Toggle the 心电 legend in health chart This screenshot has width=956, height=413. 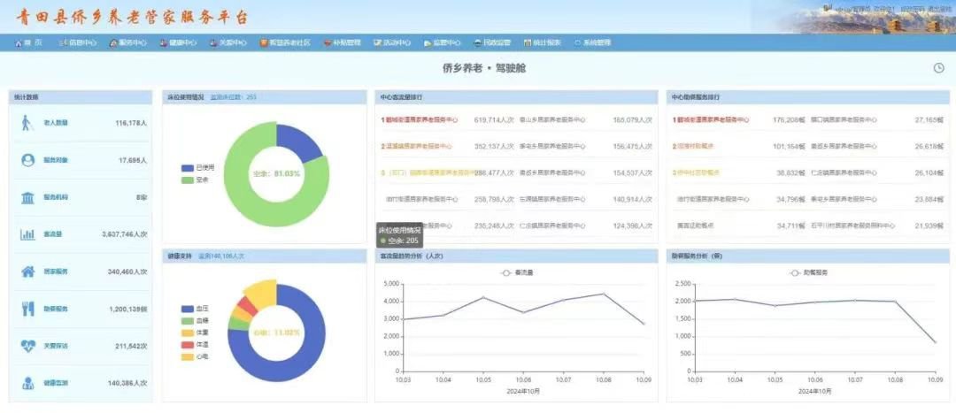[194, 356]
